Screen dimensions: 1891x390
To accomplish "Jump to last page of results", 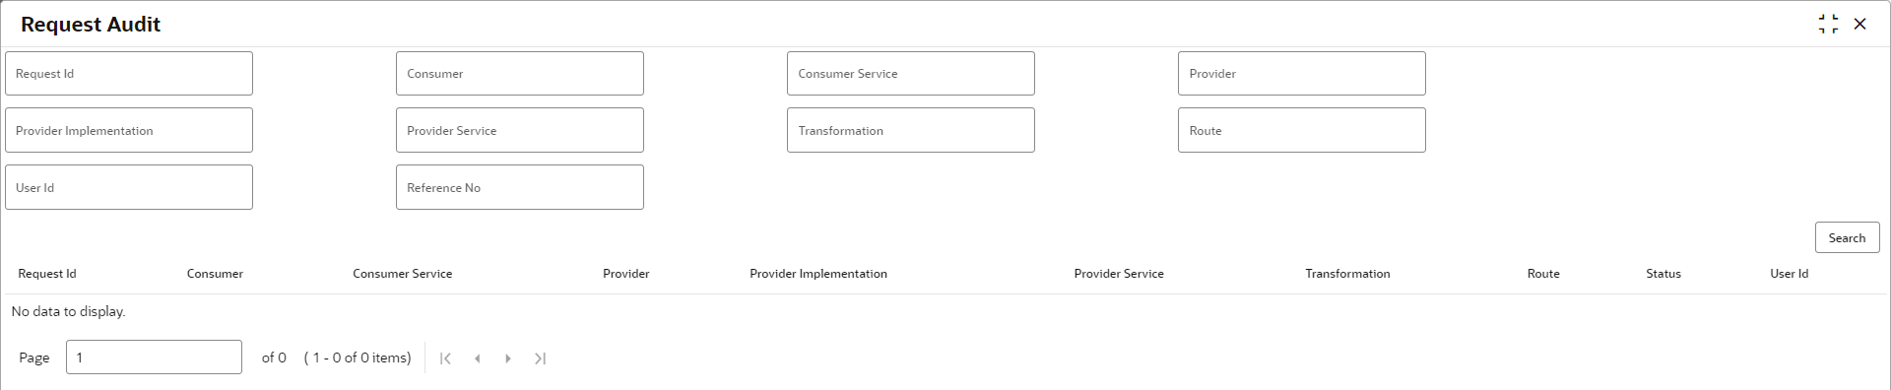I will 540,358.
